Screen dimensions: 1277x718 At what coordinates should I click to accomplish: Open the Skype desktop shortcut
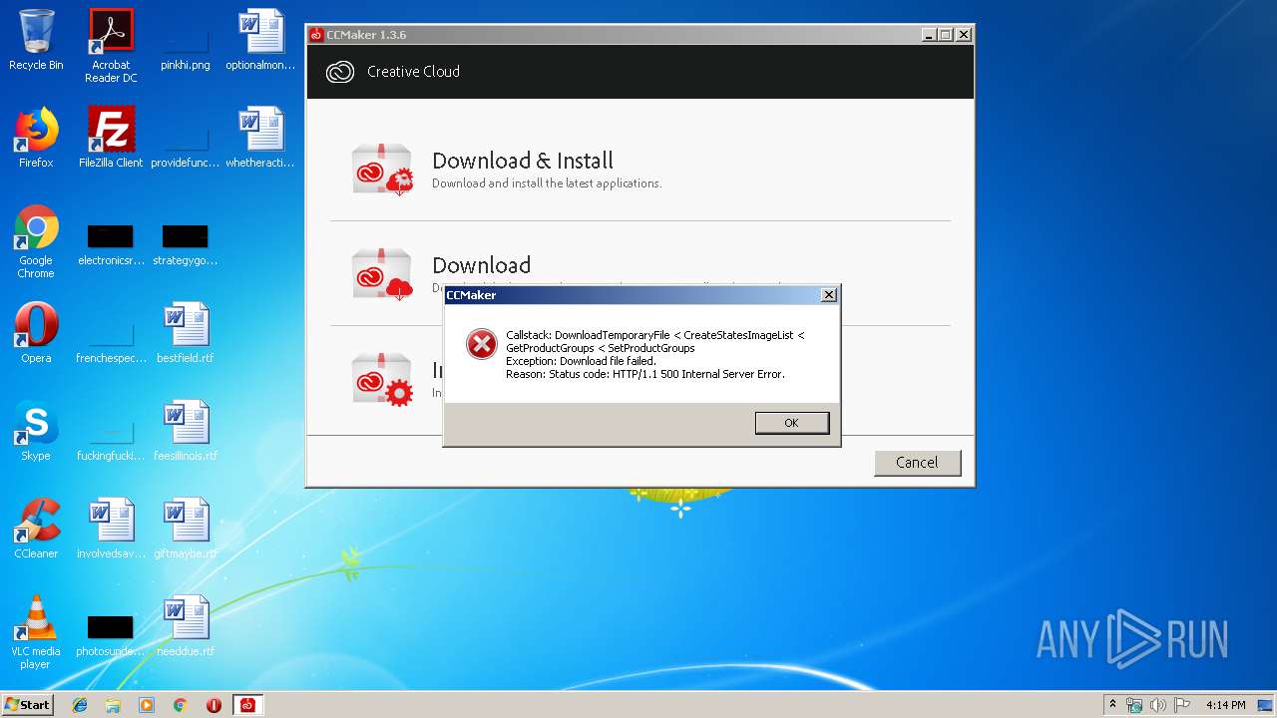pos(36,431)
